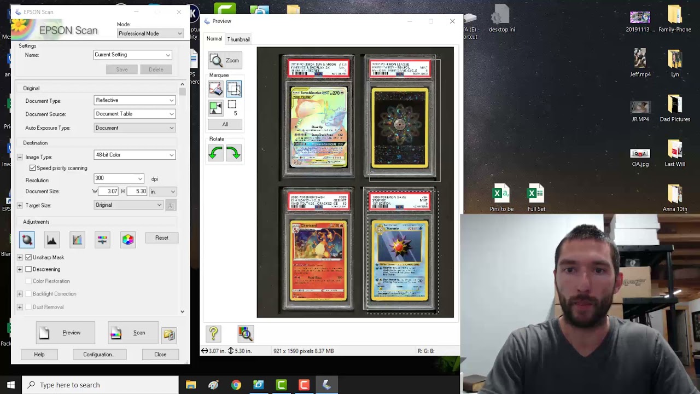Open the Color Palette tool
Screen dimensions: 700x394
pos(128,240)
